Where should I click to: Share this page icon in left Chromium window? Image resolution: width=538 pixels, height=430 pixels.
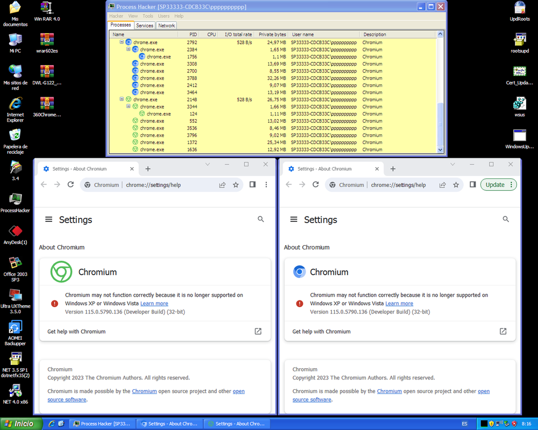(222, 185)
